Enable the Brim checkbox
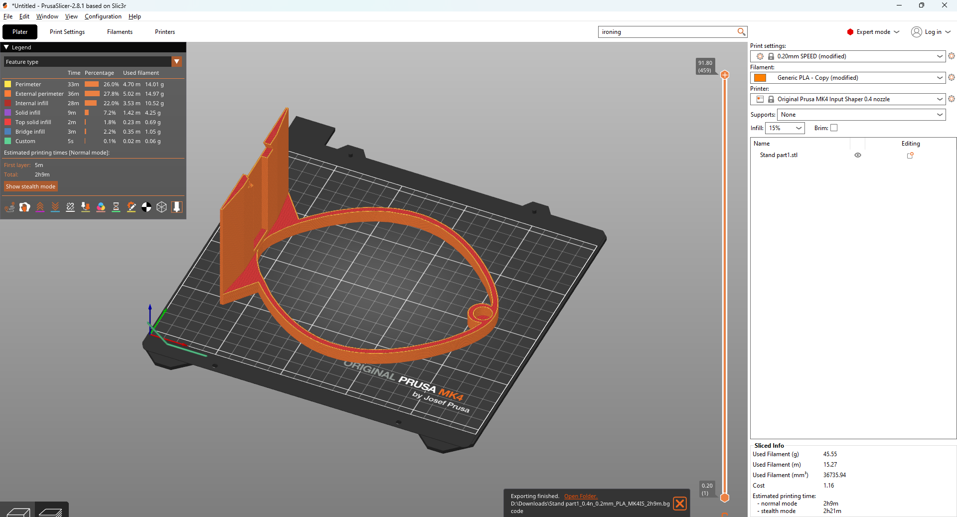This screenshot has height=517, width=957. point(834,128)
